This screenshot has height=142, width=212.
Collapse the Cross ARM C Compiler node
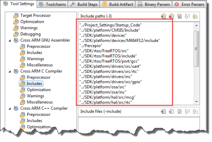(x=10, y=71)
